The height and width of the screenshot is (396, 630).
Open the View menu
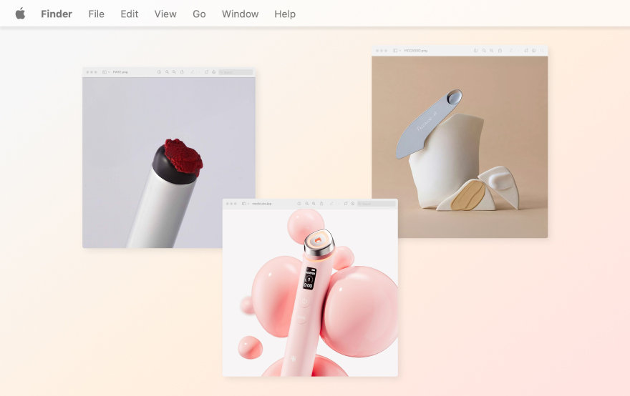click(165, 14)
